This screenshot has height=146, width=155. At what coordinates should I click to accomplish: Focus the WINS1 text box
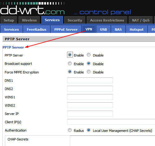click(90, 97)
